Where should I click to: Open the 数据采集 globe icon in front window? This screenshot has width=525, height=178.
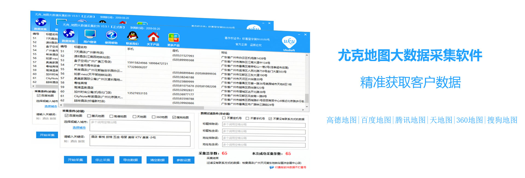tap(69, 34)
